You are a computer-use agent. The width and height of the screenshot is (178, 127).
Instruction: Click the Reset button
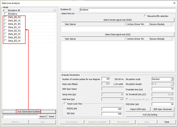coord(51,116)
